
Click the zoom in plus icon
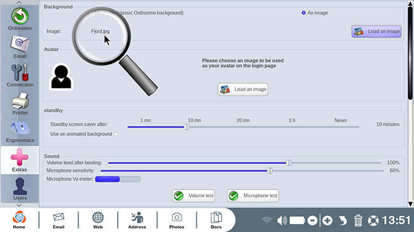coord(327,221)
